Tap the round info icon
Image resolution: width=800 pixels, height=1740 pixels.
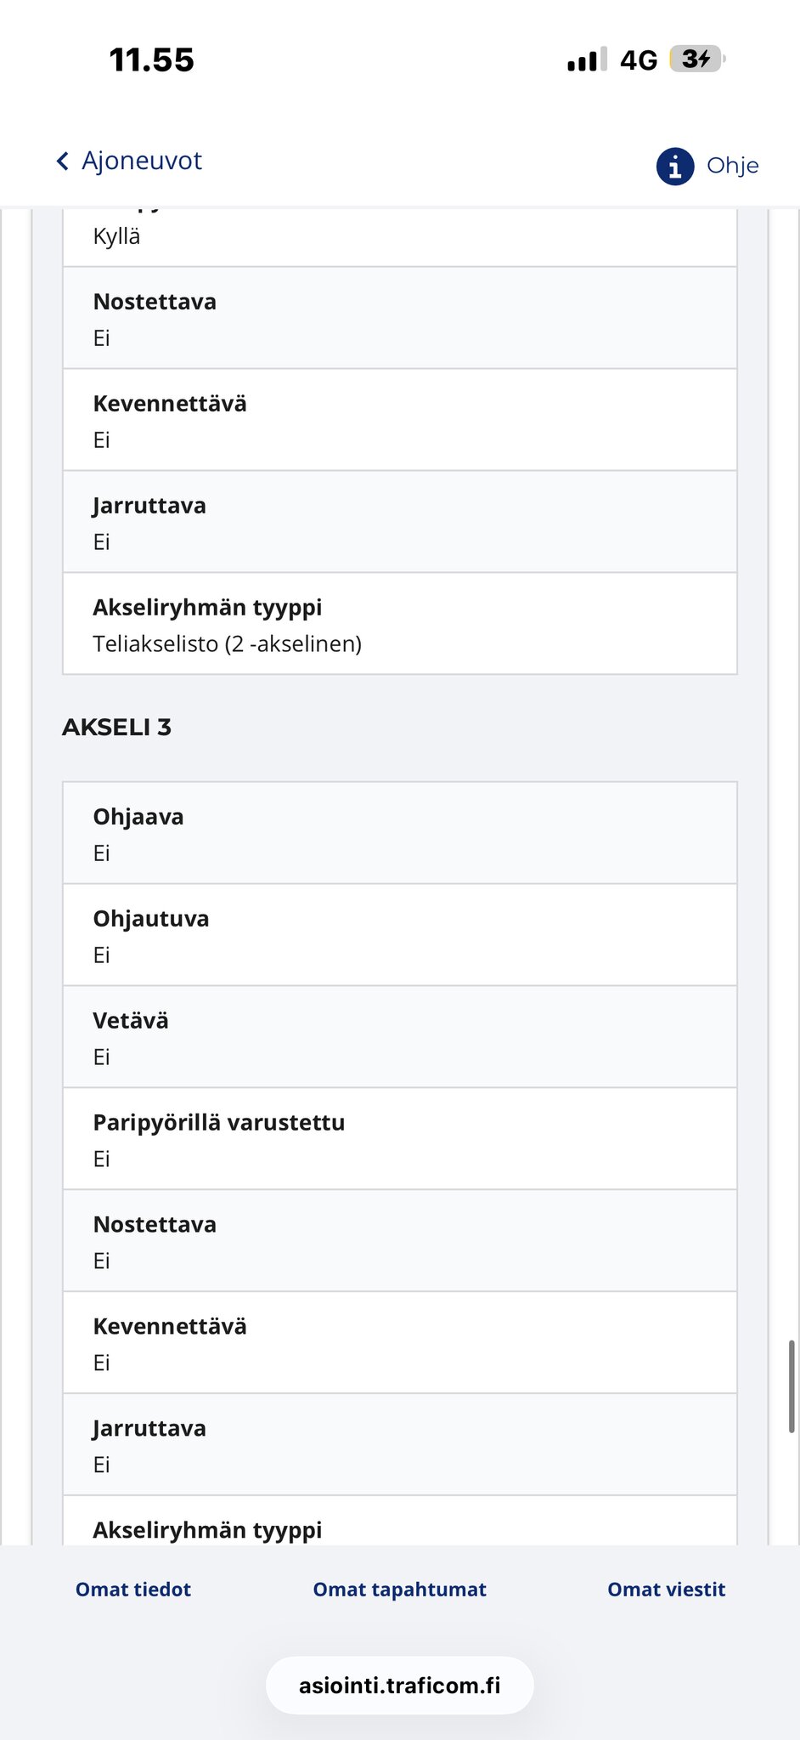(x=675, y=166)
